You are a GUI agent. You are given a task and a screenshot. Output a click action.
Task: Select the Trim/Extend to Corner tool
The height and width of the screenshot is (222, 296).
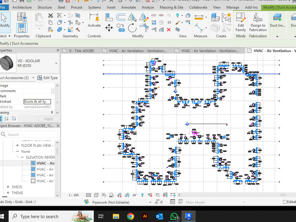point(144,28)
